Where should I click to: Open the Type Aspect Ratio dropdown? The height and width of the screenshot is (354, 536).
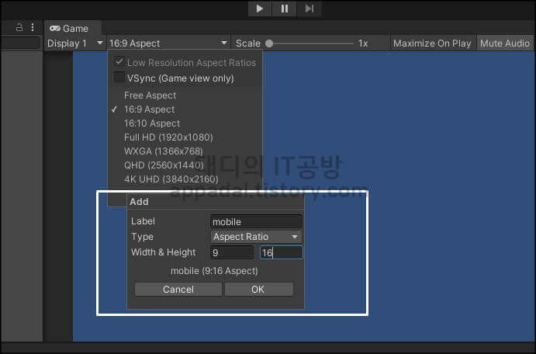256,237
